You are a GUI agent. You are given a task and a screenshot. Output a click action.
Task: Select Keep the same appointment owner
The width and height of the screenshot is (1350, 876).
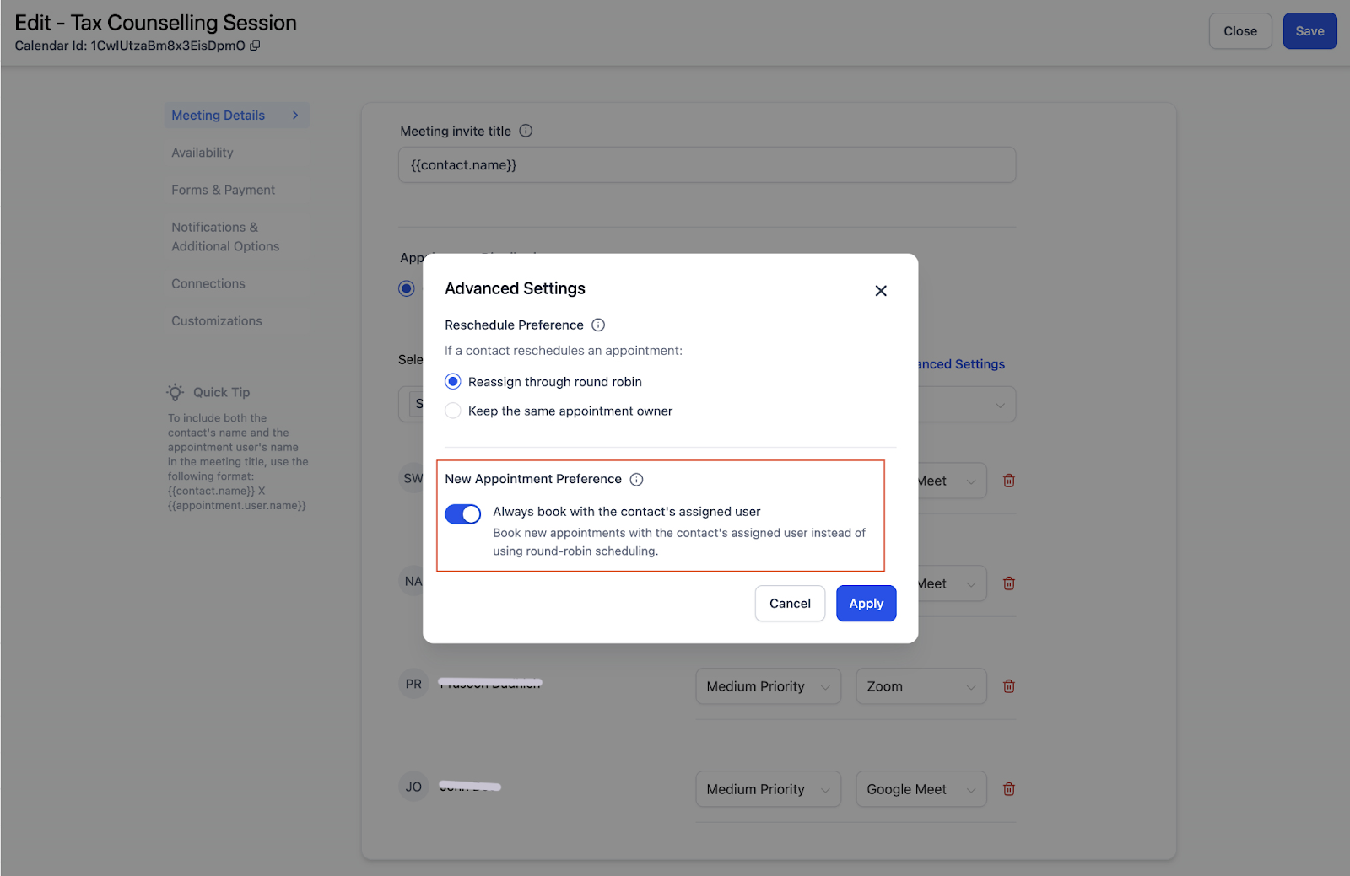(453, 411)
